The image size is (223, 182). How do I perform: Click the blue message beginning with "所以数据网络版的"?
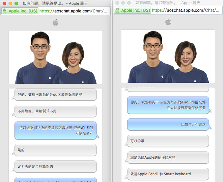pyautogui.click(x=56, y=130)
